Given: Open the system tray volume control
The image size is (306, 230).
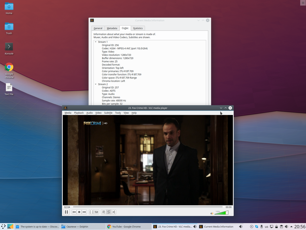Looking at the screenshot, I should pyautogui.click(x=286, y=227).
